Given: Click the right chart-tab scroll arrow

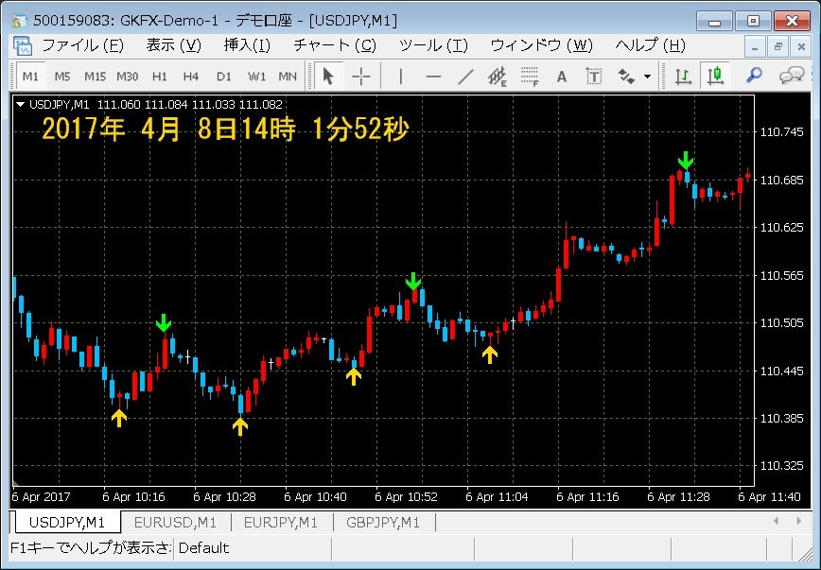Looking at the screenshot, I should click(x=798, y=521).
